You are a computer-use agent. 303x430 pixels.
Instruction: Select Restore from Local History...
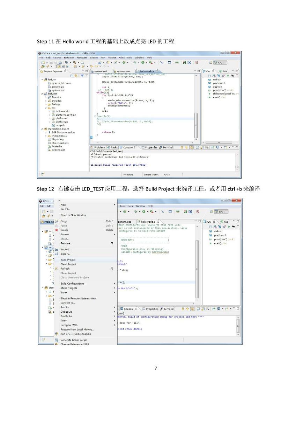[x=85, y=330]
